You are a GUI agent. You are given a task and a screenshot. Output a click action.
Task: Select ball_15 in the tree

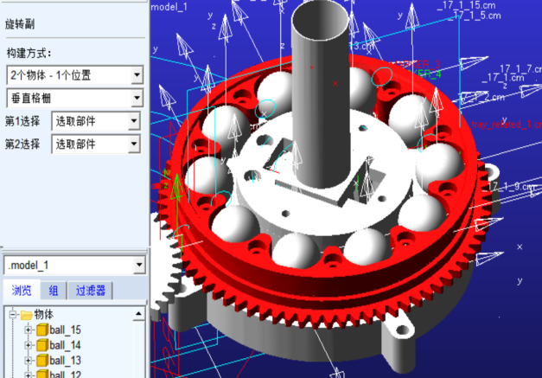pyautogui.click(x=65, y=330)
